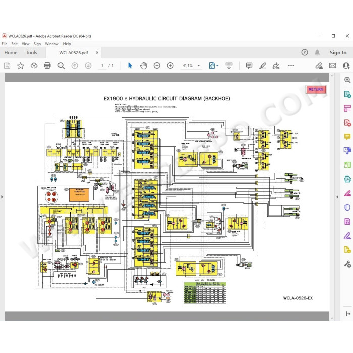Switch to the Tools tab

click(31, 52)
